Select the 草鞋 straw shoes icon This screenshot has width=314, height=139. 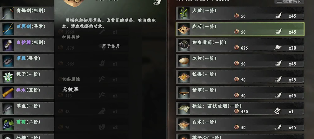8,61
